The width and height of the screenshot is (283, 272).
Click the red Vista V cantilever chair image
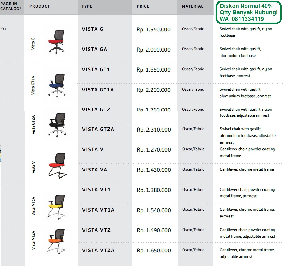click(57, 165)
